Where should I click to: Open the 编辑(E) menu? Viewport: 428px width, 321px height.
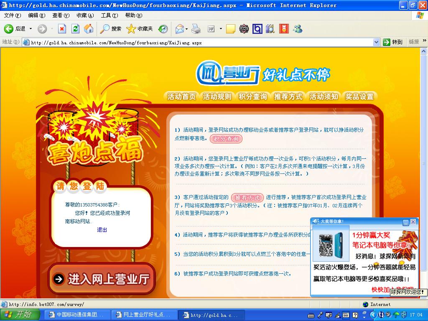(37, 15)
